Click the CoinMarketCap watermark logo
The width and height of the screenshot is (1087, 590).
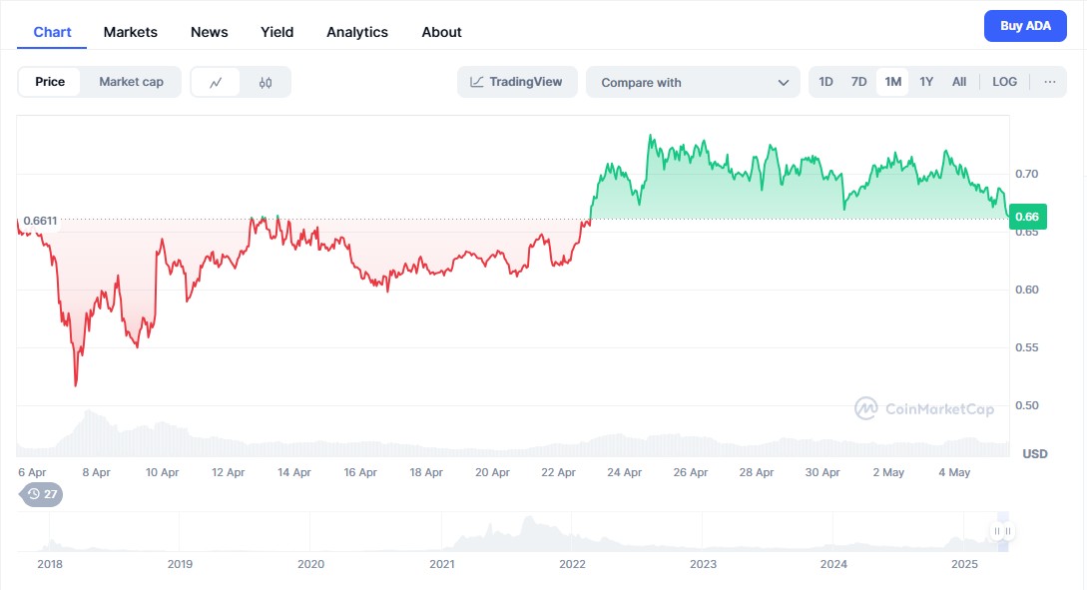[x=909, y=408]
